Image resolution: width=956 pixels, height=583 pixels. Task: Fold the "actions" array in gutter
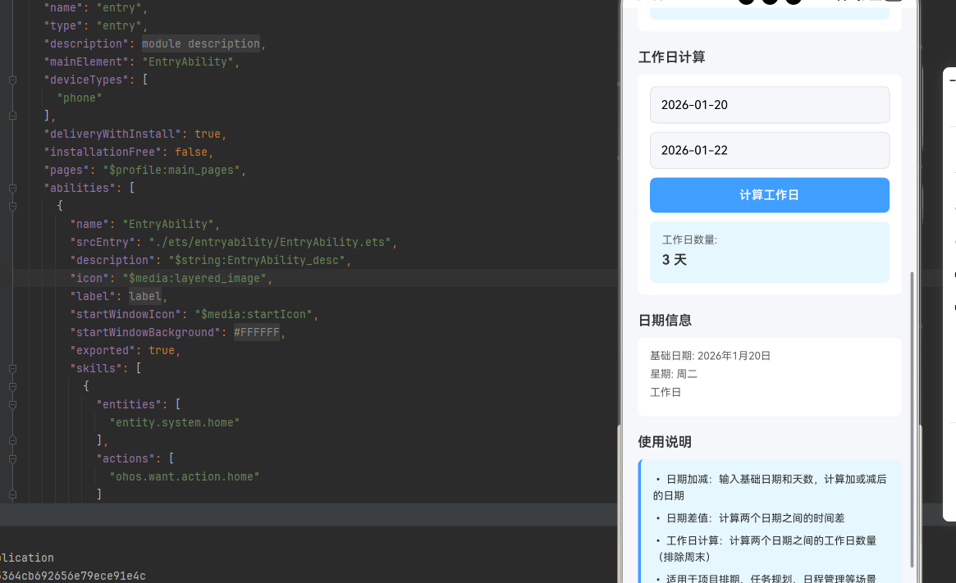click(x=12, y=459)
